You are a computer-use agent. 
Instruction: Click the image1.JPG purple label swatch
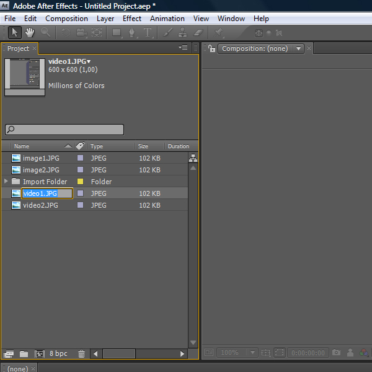coord(80,157)
